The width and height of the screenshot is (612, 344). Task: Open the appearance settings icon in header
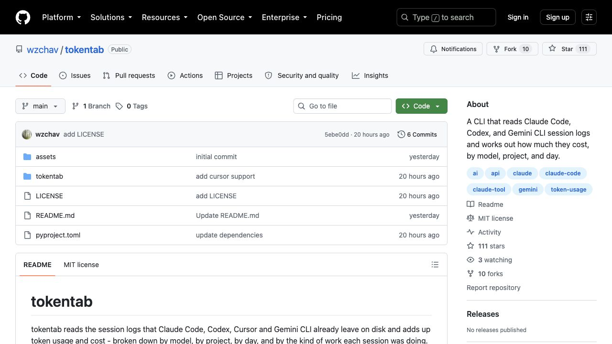(x=589, y=17)
